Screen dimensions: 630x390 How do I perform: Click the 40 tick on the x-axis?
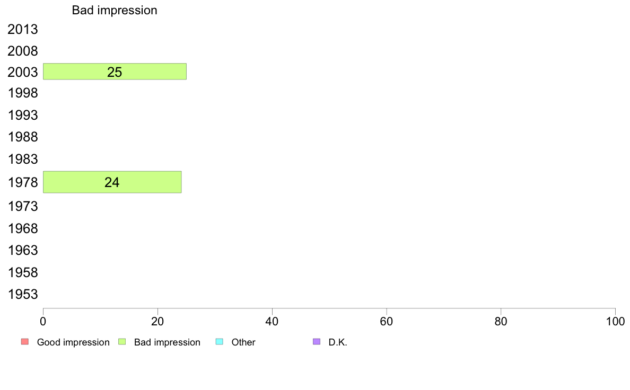click(x=272, y=321)
